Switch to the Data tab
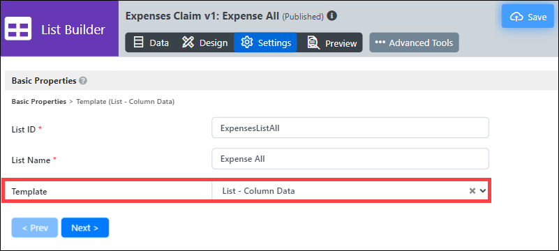Image resolution: width=559 pixels, height=251 pixels. [151, 43]
